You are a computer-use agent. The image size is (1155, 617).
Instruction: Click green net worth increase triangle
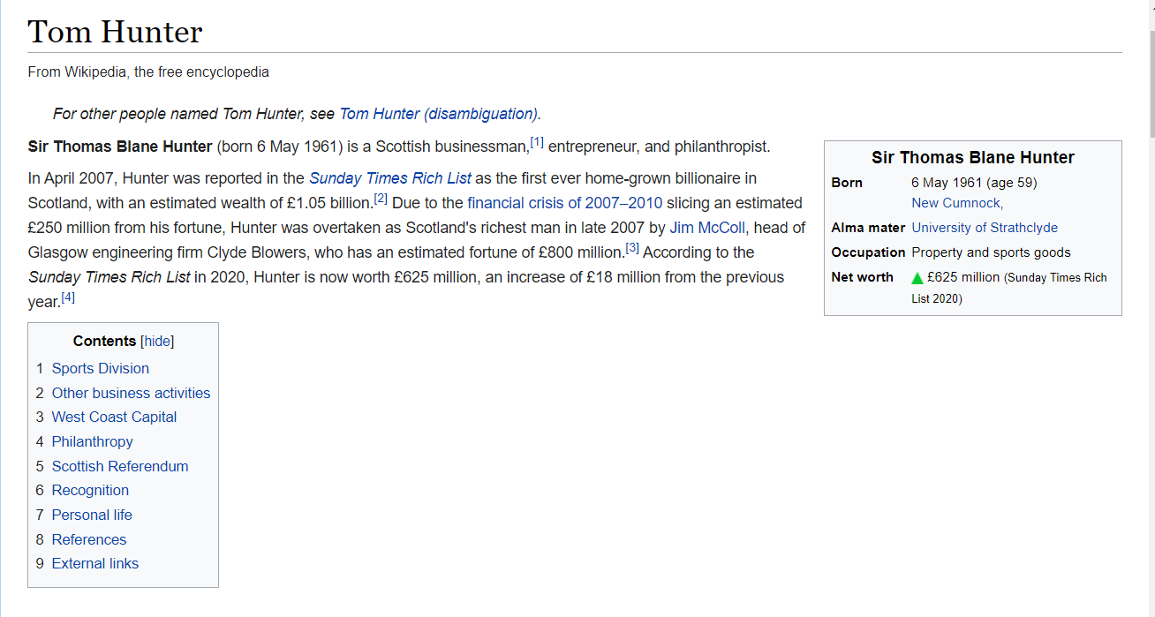917,278
